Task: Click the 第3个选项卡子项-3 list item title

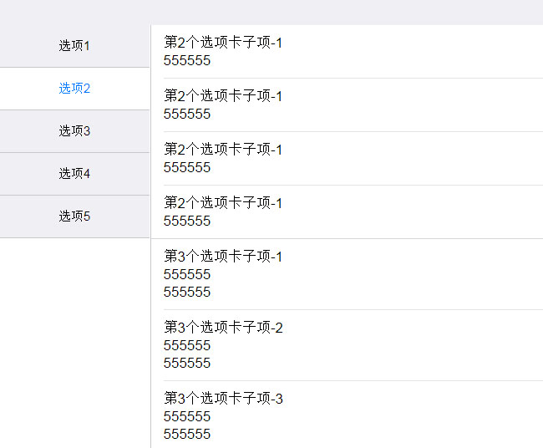Action: [223, 399]
